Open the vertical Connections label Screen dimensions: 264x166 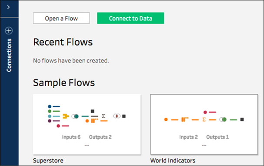tap(9, 55)
